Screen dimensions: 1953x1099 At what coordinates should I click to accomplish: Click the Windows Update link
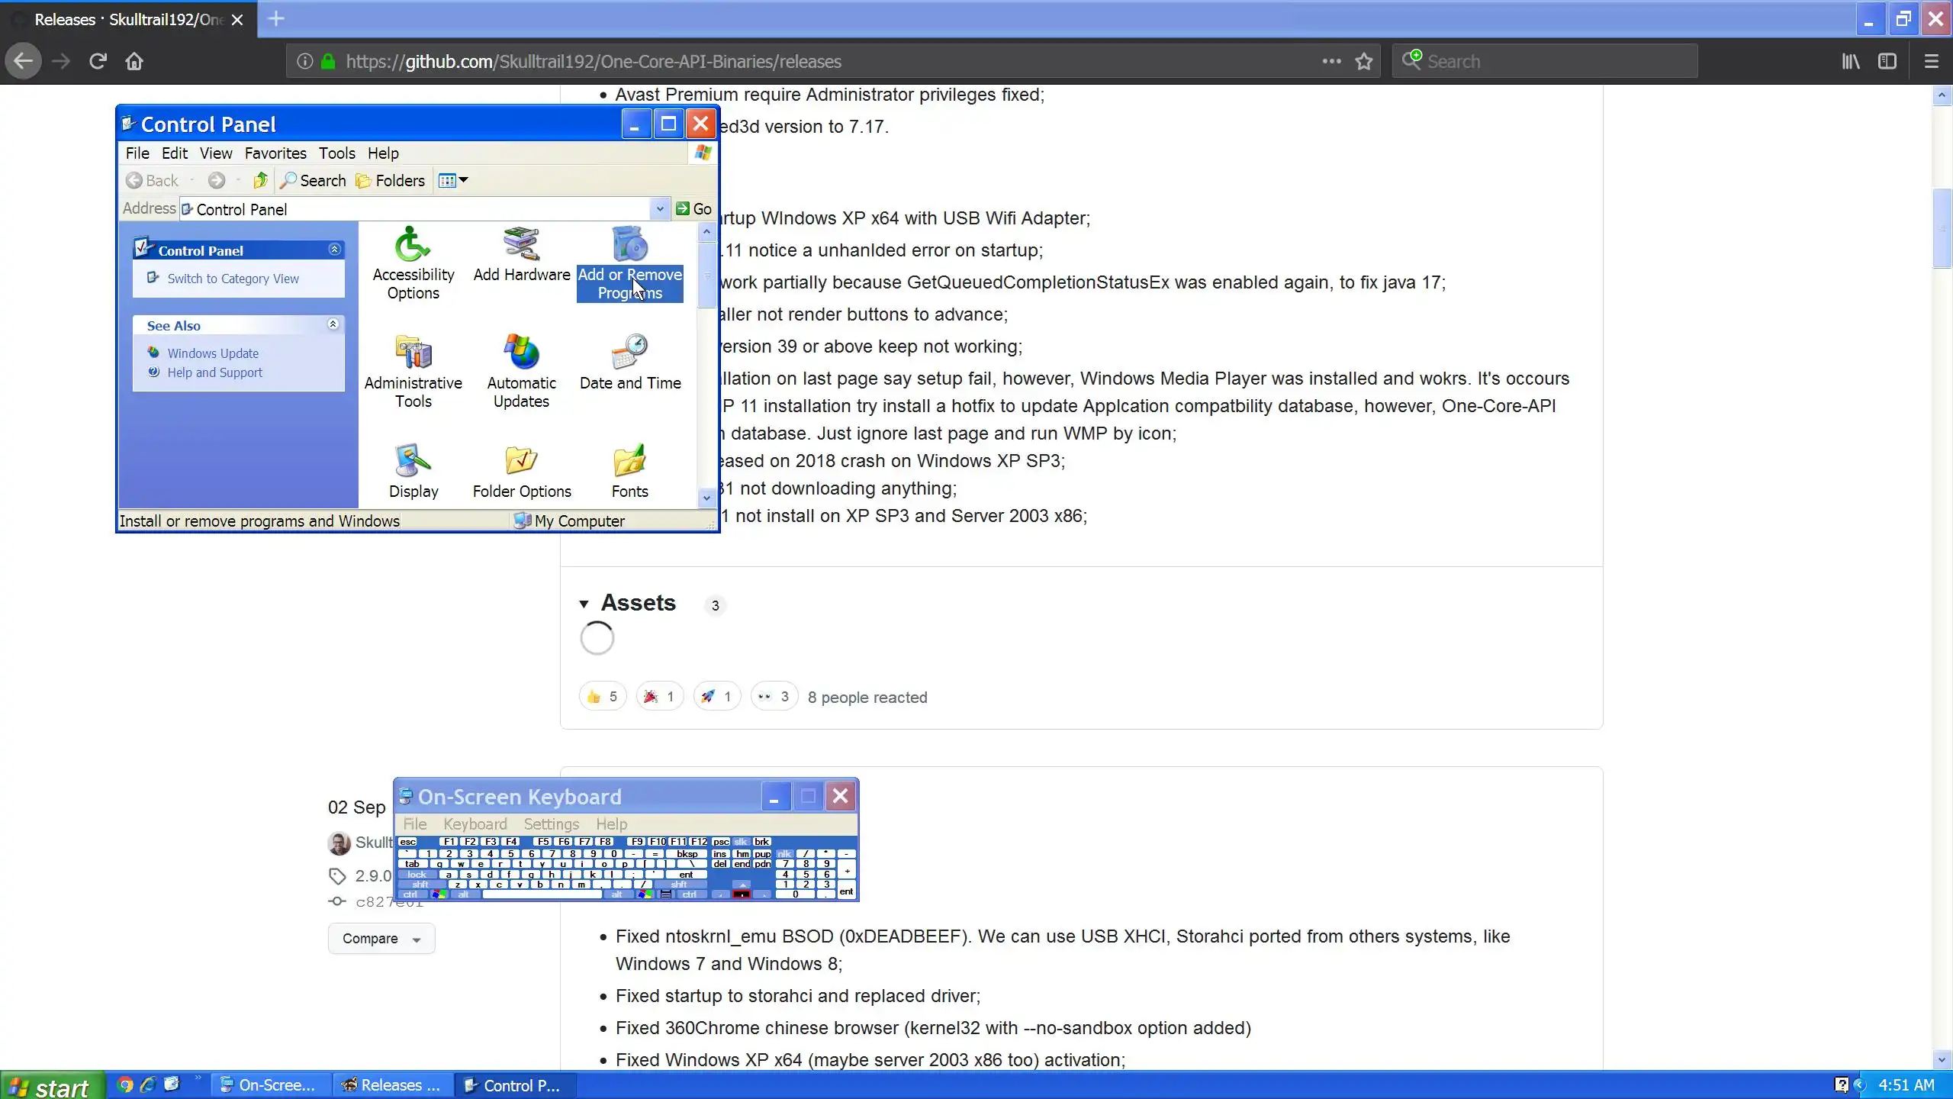click(x=213, y=353)
